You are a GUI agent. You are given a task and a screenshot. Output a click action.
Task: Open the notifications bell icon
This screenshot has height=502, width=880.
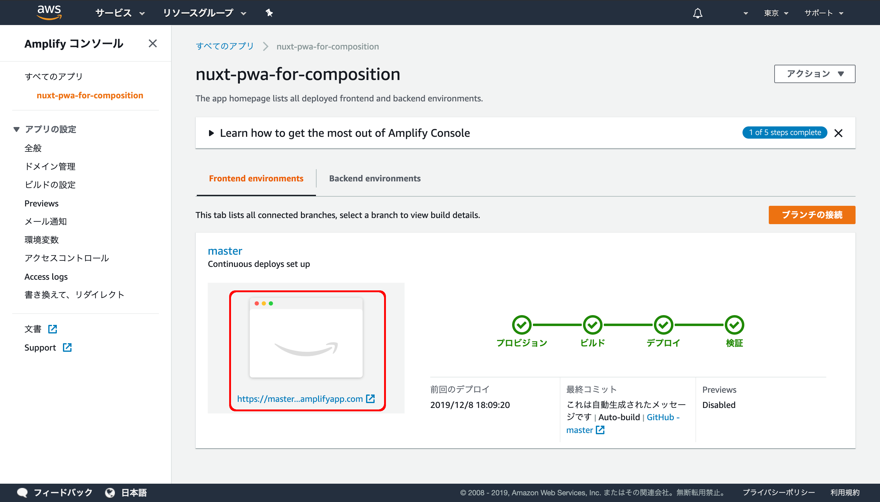[x=698, y=13]
